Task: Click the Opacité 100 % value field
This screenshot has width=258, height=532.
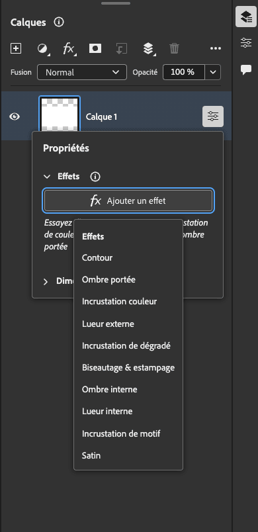Action: (x=184, y=72)
